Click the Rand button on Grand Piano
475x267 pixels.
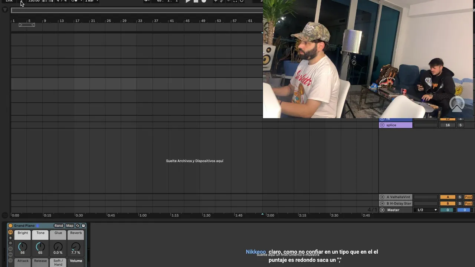tap(59, 225)
